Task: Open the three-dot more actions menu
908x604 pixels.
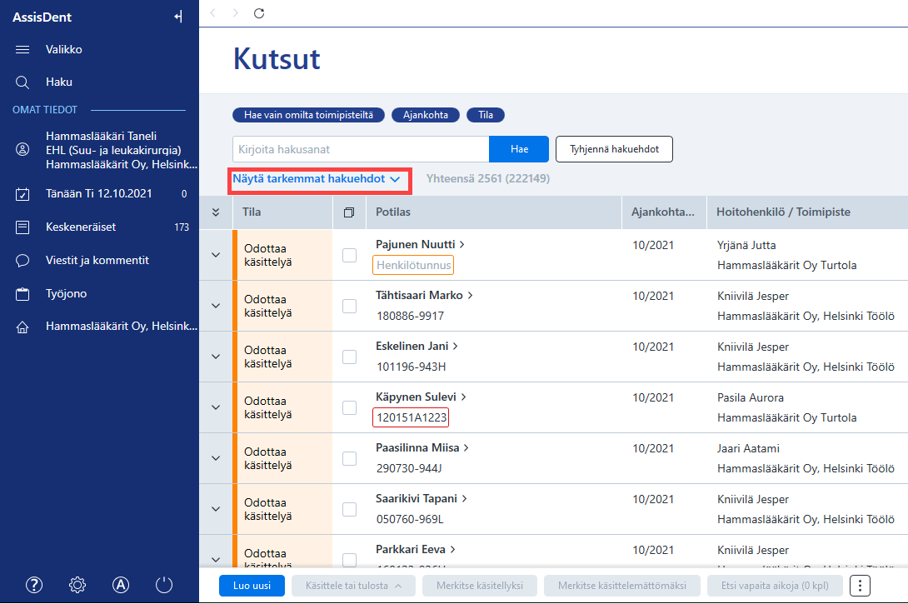Action: (x=860, y=586)
